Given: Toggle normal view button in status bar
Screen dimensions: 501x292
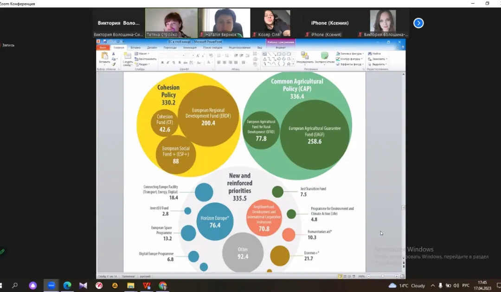Looking at the screenshot, I should pos(340,276).
